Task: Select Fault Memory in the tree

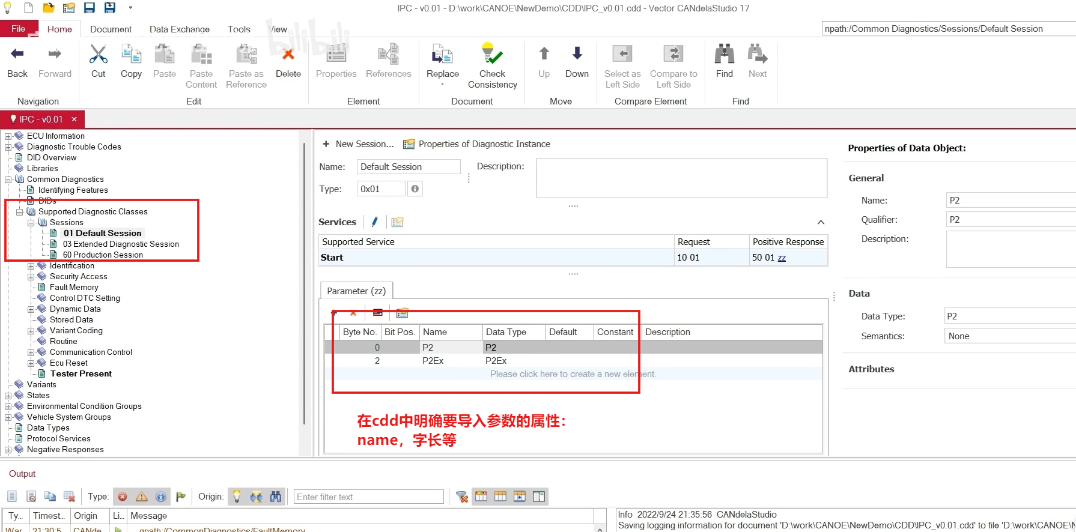Action: tap(74, 287)
